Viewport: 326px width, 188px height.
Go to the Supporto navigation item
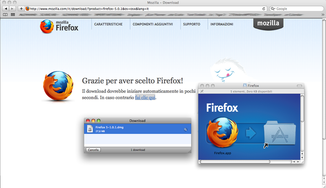192,24
